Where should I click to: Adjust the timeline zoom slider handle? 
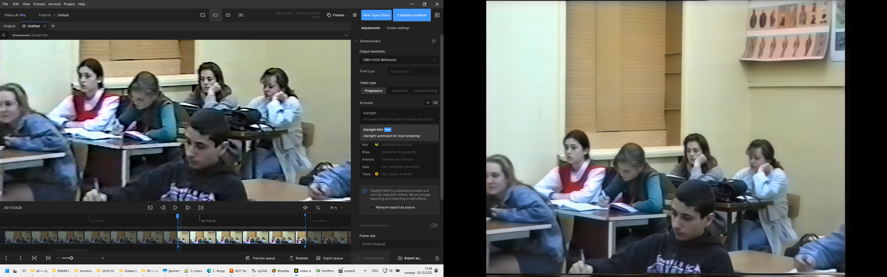(x=71, y=258)
